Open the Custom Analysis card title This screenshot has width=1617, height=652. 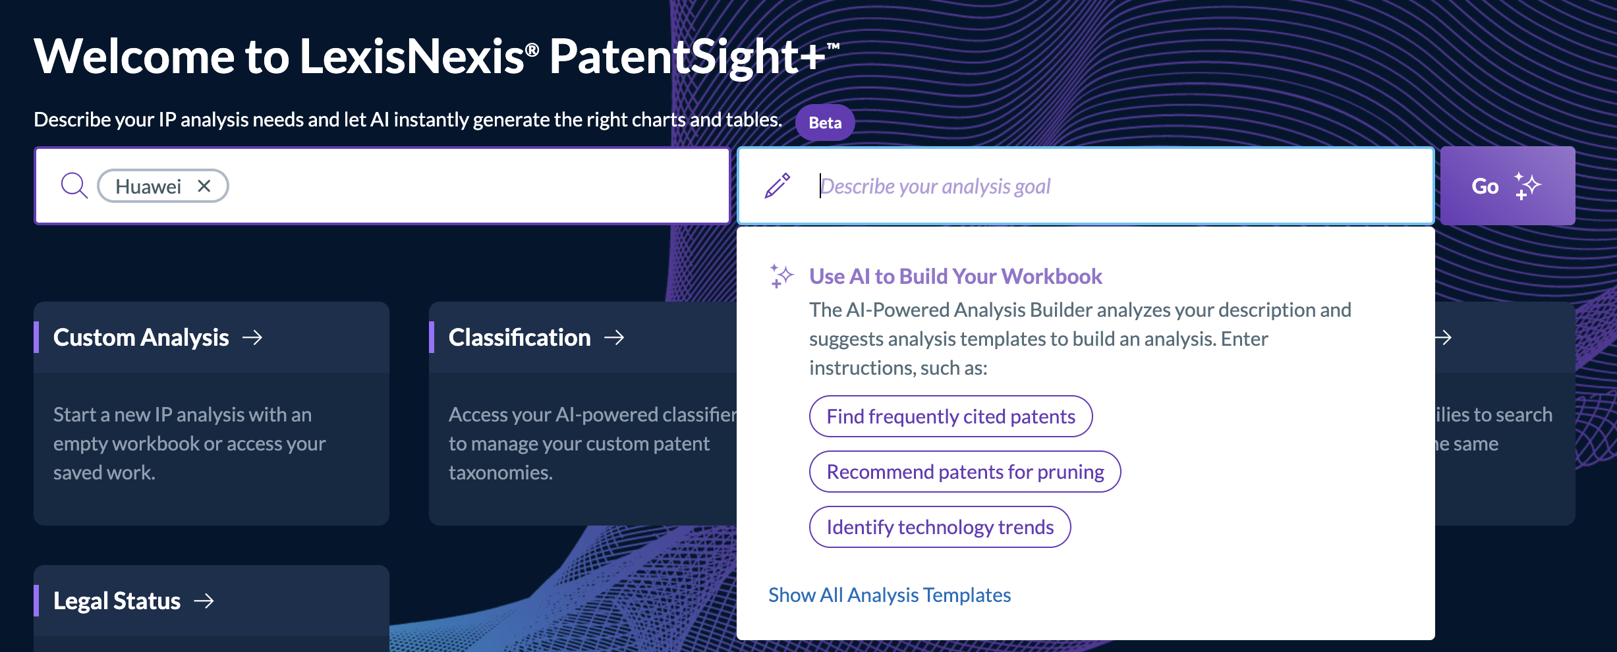pyautogui.click(x=141, y=338)
